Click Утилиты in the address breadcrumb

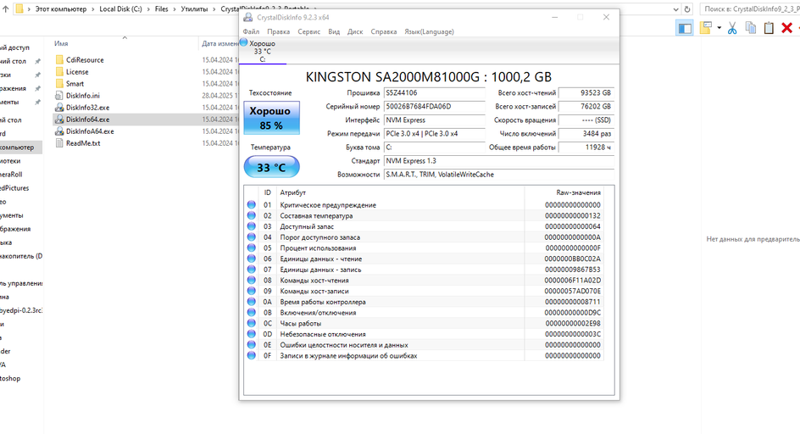pyautogui.click(x=194, y=9)
